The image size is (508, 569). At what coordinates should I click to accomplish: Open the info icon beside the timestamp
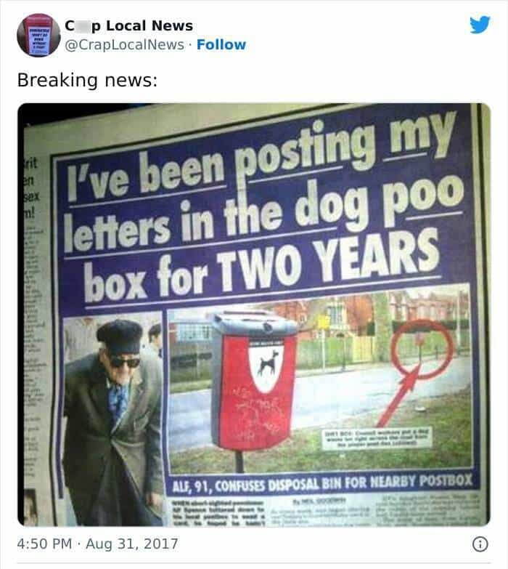(480, 544)
